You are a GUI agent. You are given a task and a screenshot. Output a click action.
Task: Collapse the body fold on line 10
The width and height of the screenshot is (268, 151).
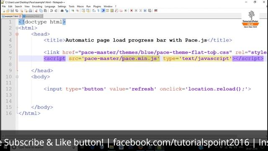pos(17,77)
